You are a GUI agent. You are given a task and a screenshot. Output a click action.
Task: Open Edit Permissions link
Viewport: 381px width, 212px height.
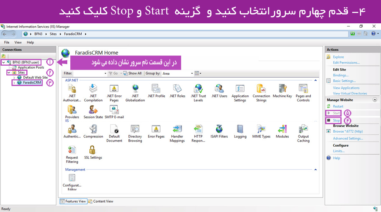(x=346, y=63)
